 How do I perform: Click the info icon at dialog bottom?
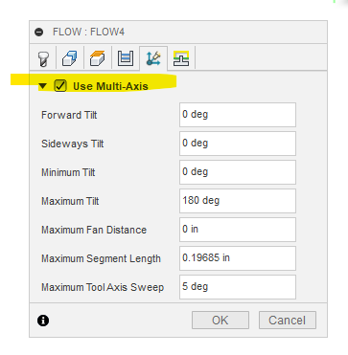click(x=43, y=321)
